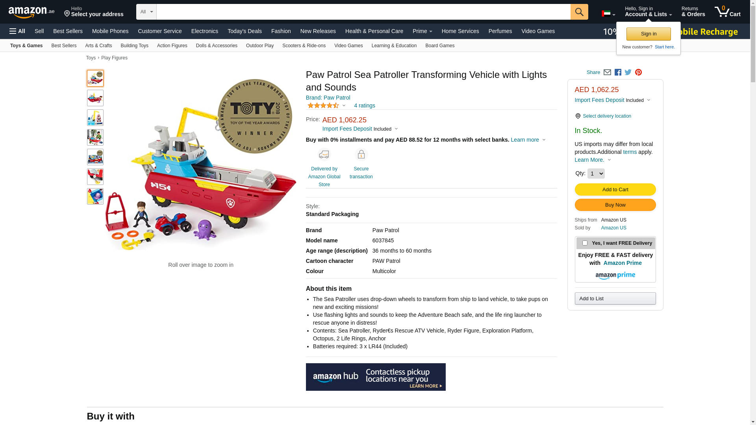Image resolution: width=756 pixels, height=425 pixels.
Task: Open the Qty quantity dropdown
Action: [x=596, y=174]
